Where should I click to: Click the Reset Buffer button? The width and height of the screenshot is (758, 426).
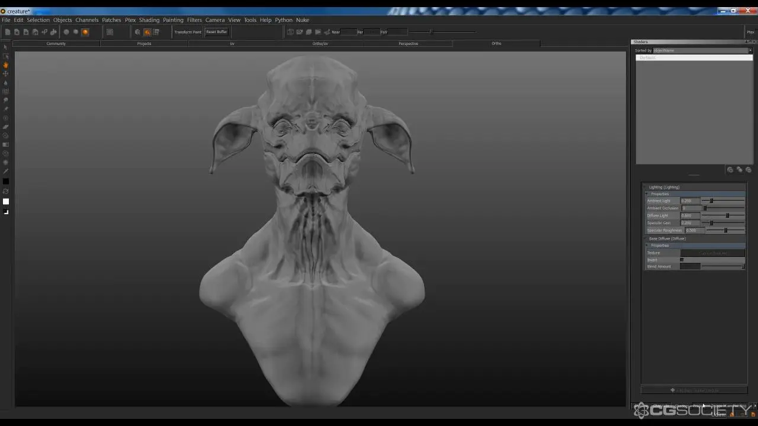pyautogui.click(x=217, y=32)
